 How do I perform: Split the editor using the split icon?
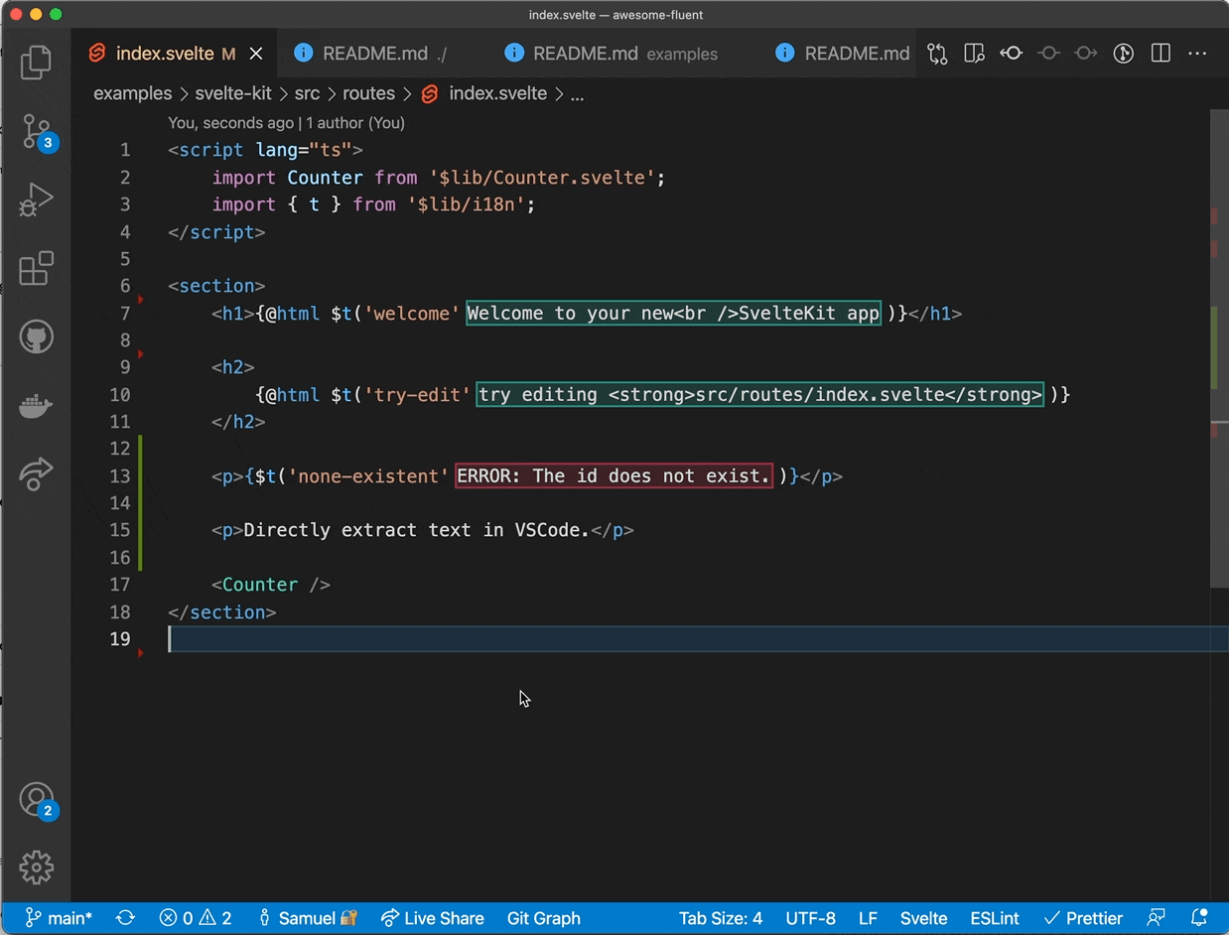pyautogui.click(x=1160, y=53)
